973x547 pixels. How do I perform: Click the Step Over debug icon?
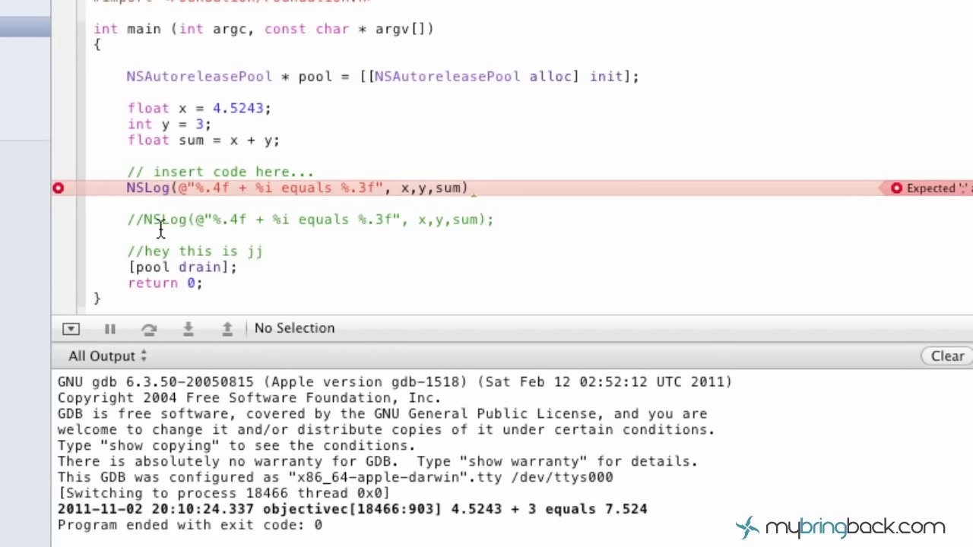(x=149, y=328)
